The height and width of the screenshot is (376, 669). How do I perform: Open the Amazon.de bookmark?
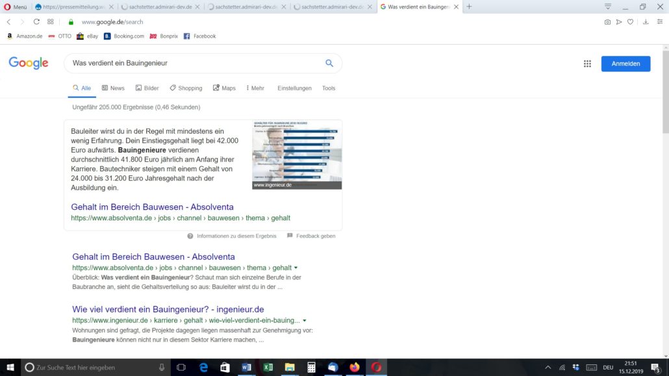(25, 36)
